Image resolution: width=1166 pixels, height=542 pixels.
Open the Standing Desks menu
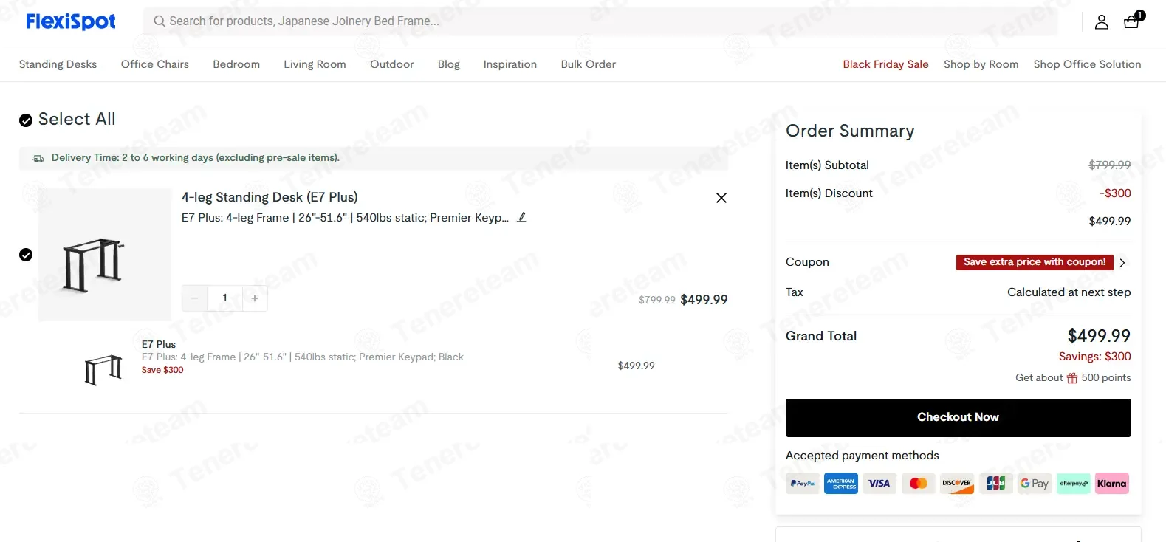coord(58,64)
